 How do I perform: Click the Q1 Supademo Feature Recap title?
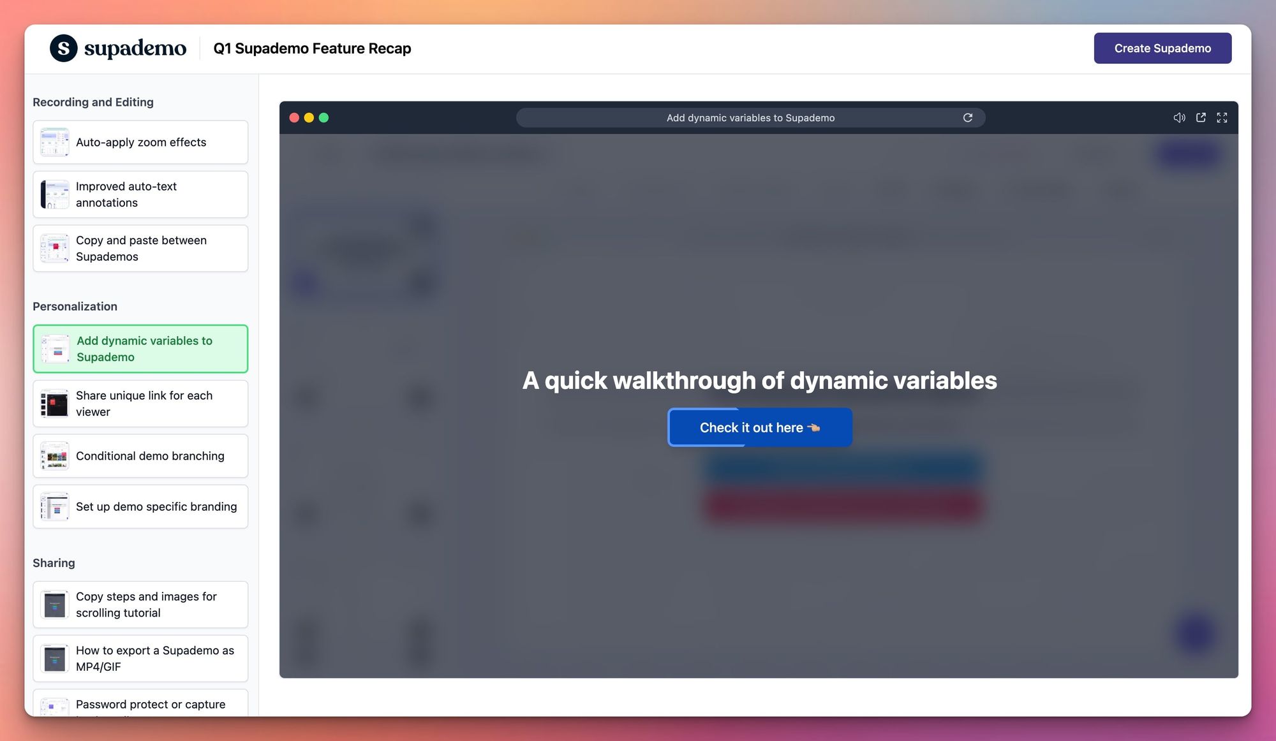click(x=312, y=48)
